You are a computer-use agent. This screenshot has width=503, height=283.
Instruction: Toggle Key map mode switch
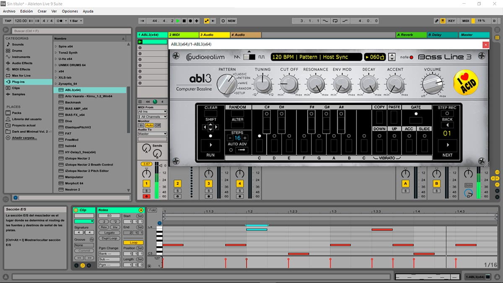451,21
